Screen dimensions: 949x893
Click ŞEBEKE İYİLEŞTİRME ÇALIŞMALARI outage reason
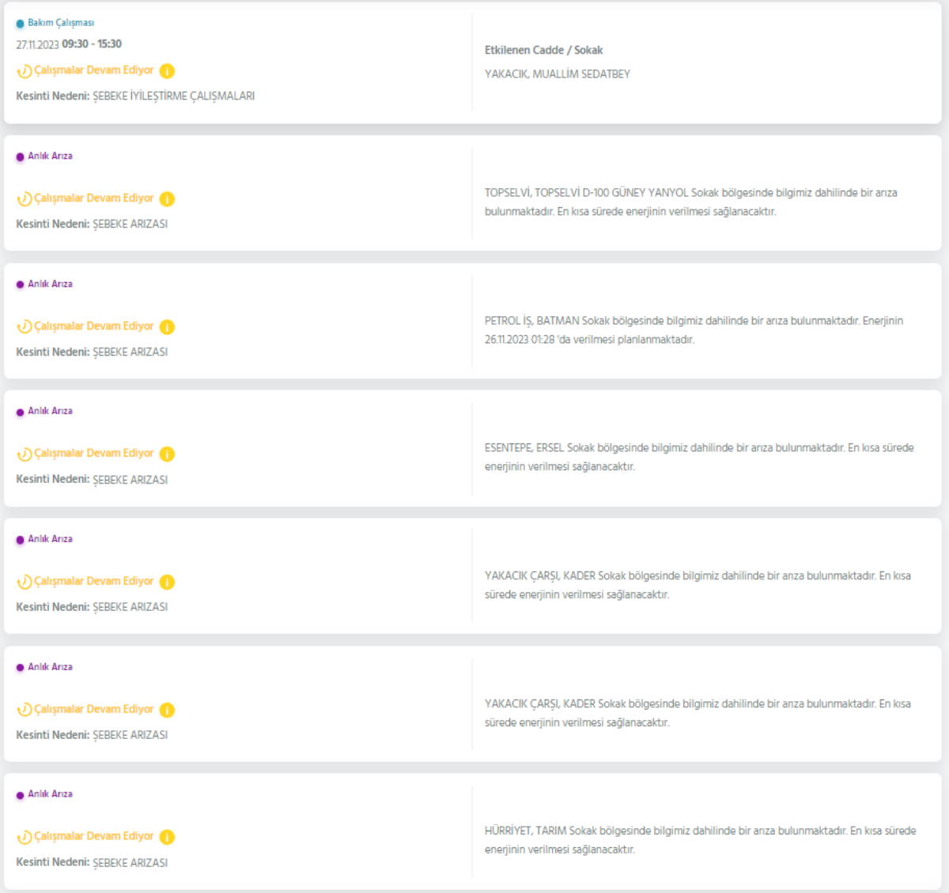[173, 96]
